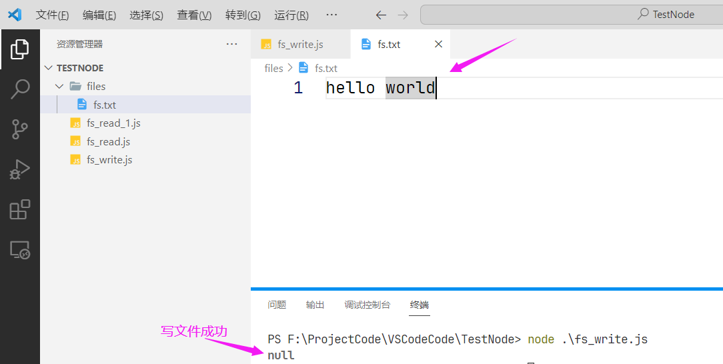Collapse the files folder chevron

[59, 86]
